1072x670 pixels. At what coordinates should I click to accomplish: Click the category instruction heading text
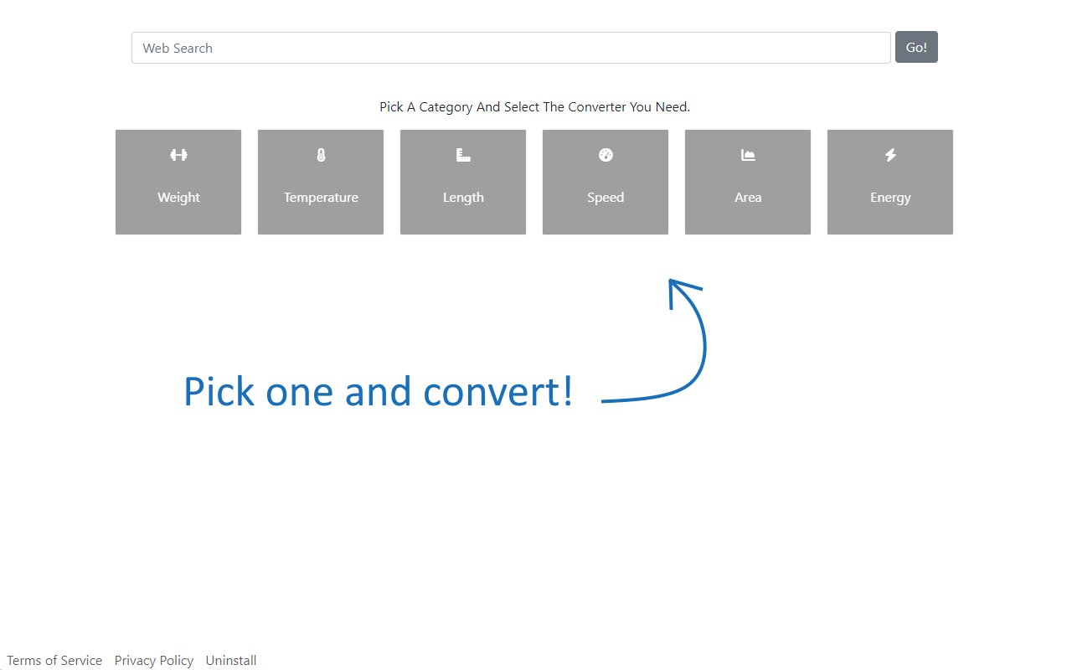(534, 106)
